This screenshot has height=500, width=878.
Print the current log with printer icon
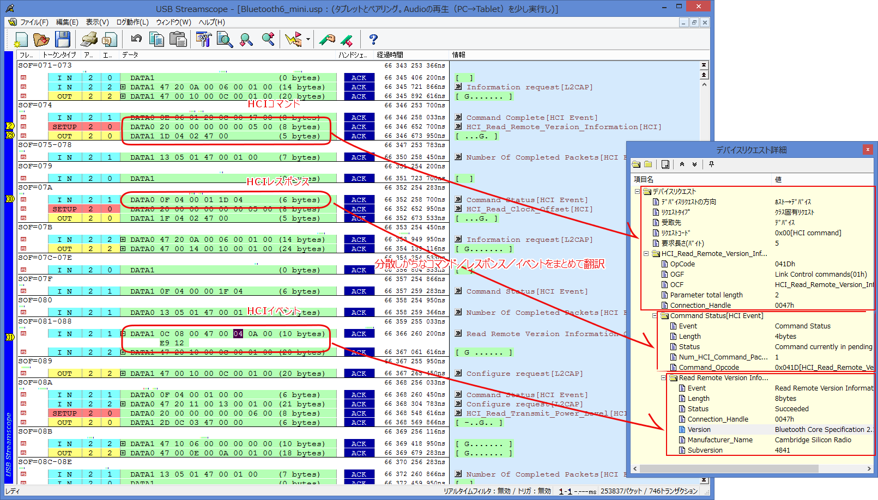click(89, 40)
